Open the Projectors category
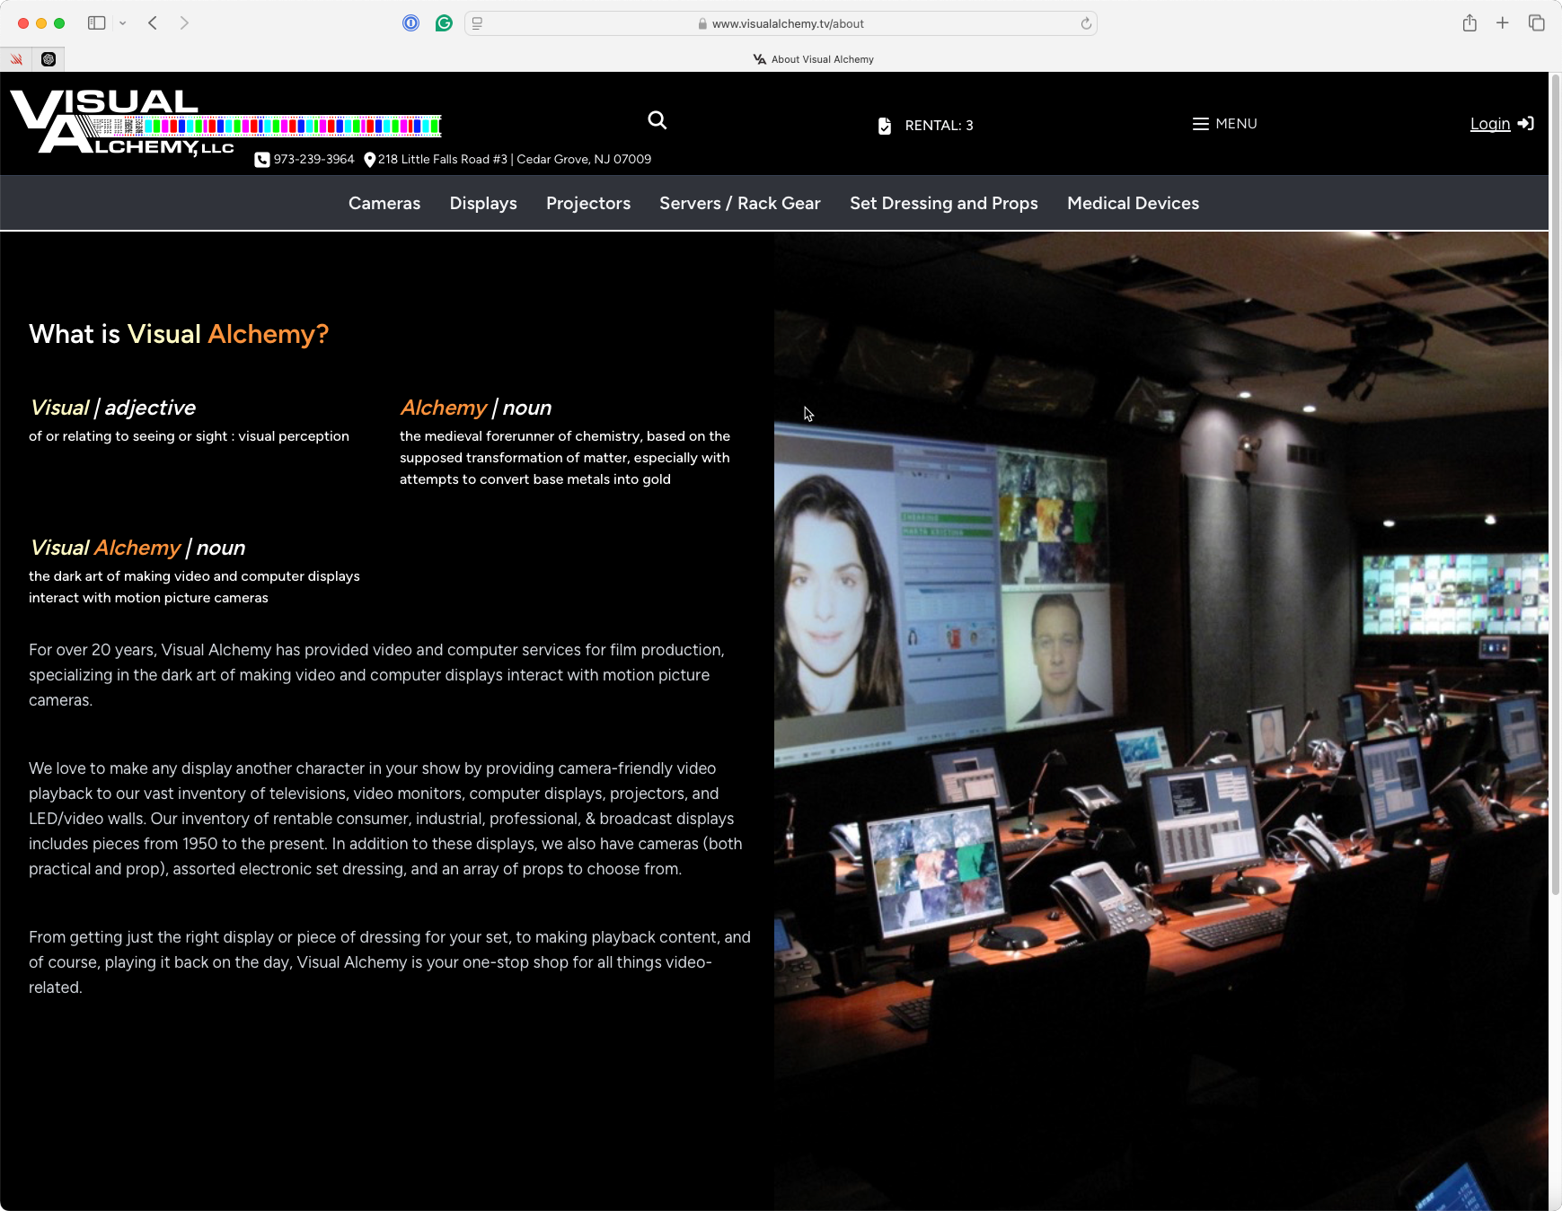The width and height of the screenshot is (1562, 1211). click(x=588, y=204)
